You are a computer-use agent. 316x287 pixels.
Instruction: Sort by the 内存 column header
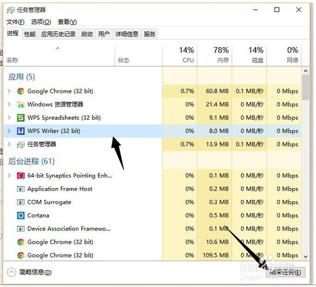tap(214, 55)
